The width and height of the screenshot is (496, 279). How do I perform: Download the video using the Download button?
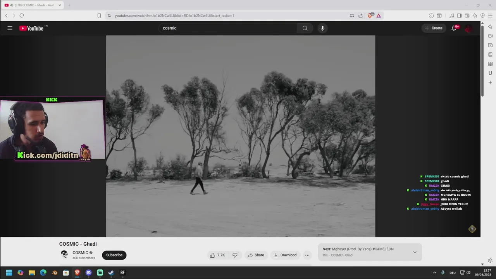click(285, 255)
